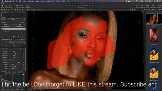Select the Red channel tab in Levels
Screen dimensions: 162x91
tap(10, 73)
